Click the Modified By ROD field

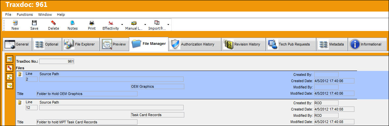(326, 115)
